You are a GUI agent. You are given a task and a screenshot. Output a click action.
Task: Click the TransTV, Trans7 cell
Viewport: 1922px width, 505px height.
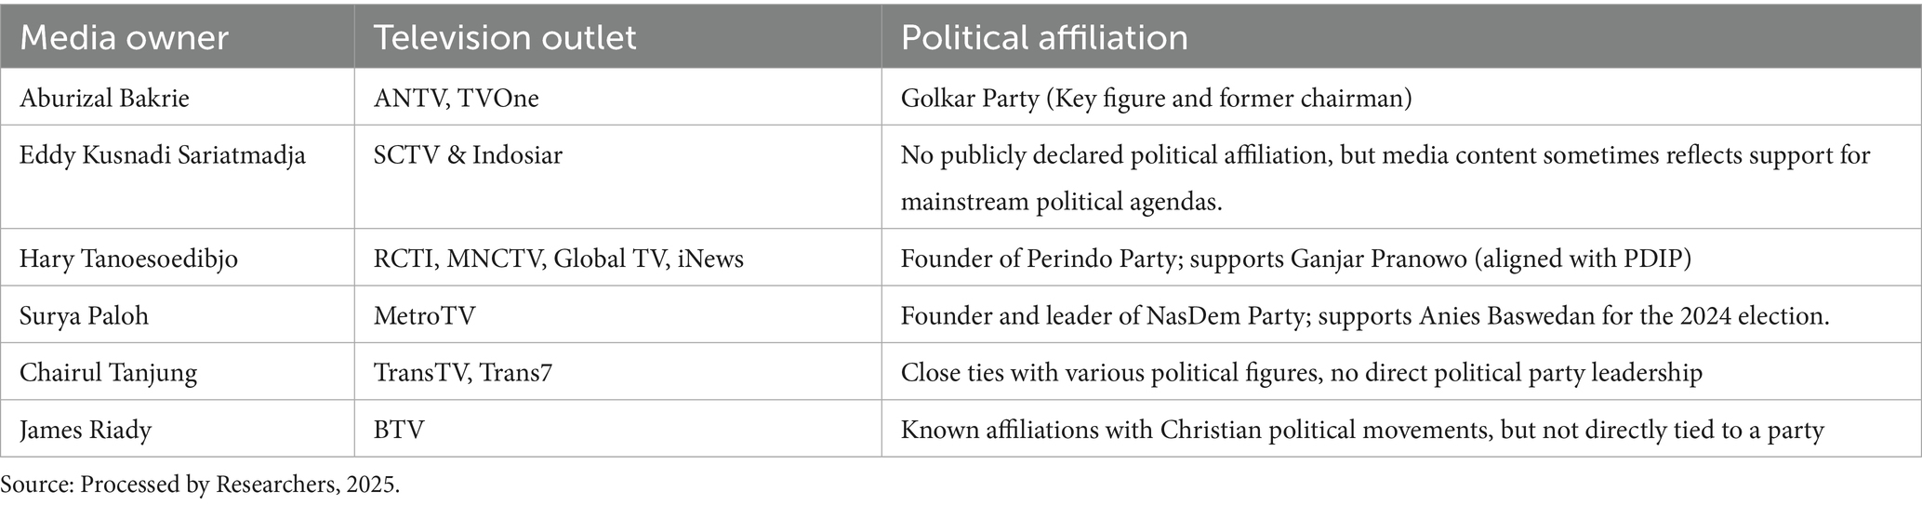pos(462,373)
